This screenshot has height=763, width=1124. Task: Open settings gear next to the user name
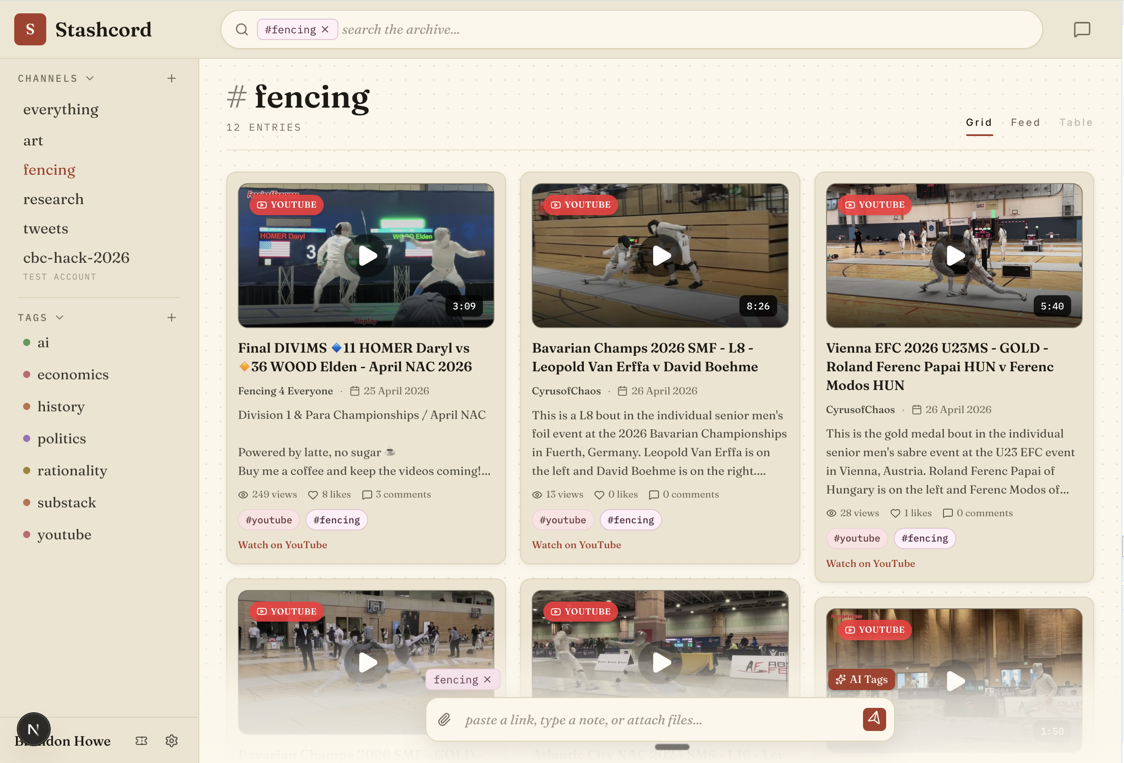pos(171,741)
